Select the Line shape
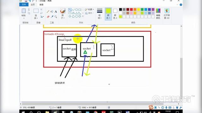Screen dimensions: 202x113 (x=70, y=10)
